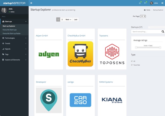Viewport: 165px width, 116px height.
Task: Select the Trends menu item
Action: [8, 43]
